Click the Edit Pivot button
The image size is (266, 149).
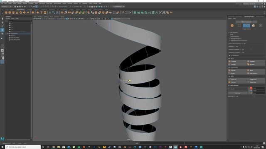point(238,93)
